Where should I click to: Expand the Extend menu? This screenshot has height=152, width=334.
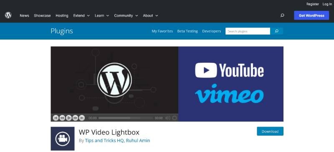pyautogui.click(x=81, y=15)
